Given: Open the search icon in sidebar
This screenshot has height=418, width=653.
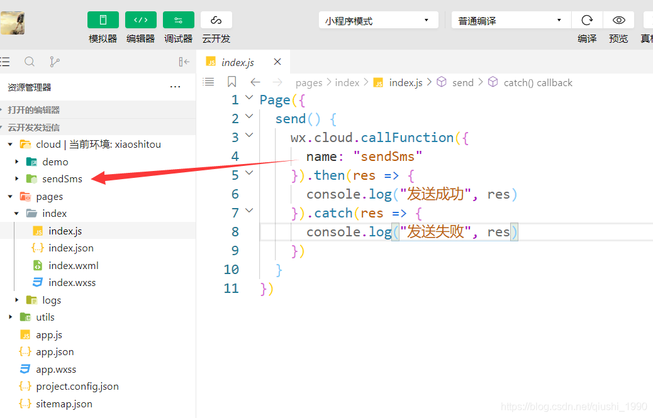Looking at the screenshot, I should point(30,62).
